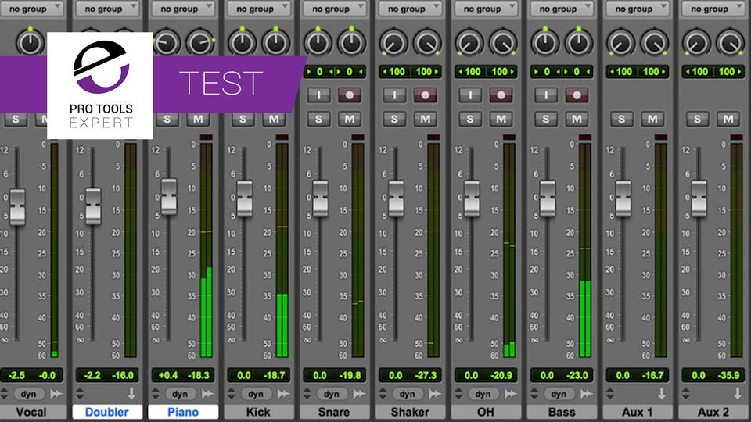
Task: Click the dyn voice button on Kick
Action: click(x=256, y=394)
